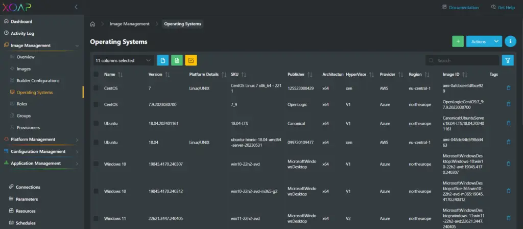Click the XOAP logo
Screen dimensions: 523x229
(x=17, y=7)
